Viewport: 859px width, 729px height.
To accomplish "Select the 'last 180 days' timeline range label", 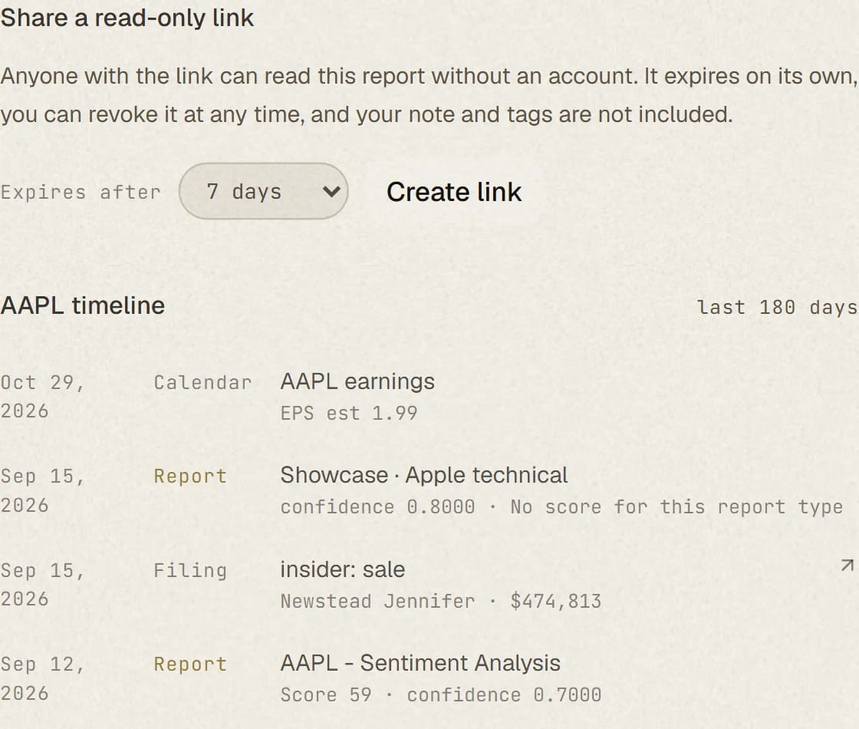I will tap(777, 307).
